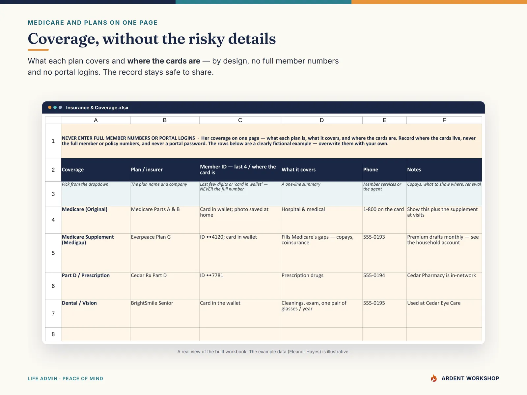The height and width of the screenshot is (395, 527).
Task: Click 'The plan name and company' hint cell
Action: pyautogui.click(x=165, y=194)
